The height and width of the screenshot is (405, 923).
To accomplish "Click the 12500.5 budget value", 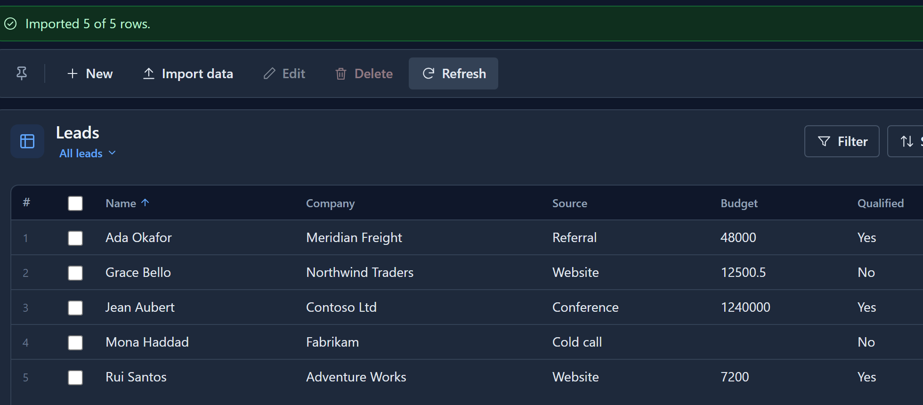I will tap(743, 272).
